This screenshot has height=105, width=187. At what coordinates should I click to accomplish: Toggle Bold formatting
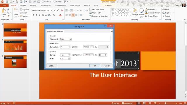click(x=33, y=15)
